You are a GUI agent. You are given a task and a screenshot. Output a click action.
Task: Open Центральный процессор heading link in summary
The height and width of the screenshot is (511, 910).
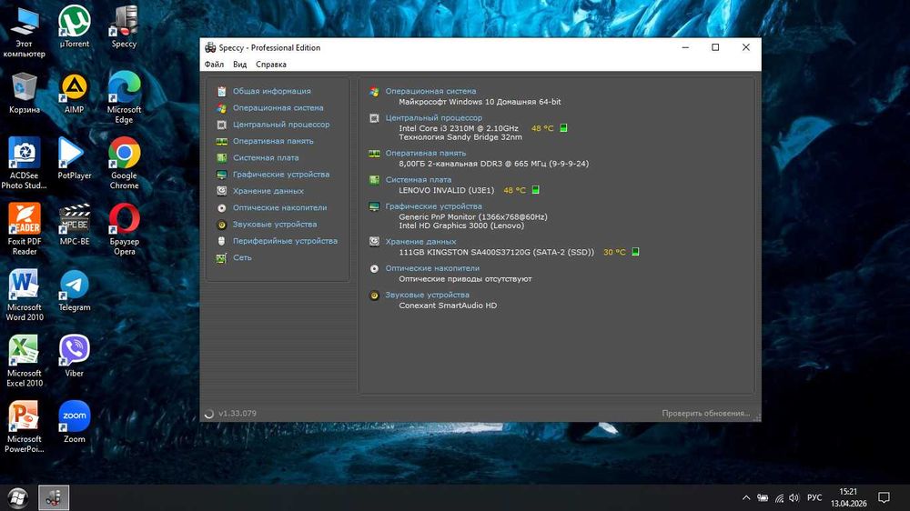click(433, 117)
